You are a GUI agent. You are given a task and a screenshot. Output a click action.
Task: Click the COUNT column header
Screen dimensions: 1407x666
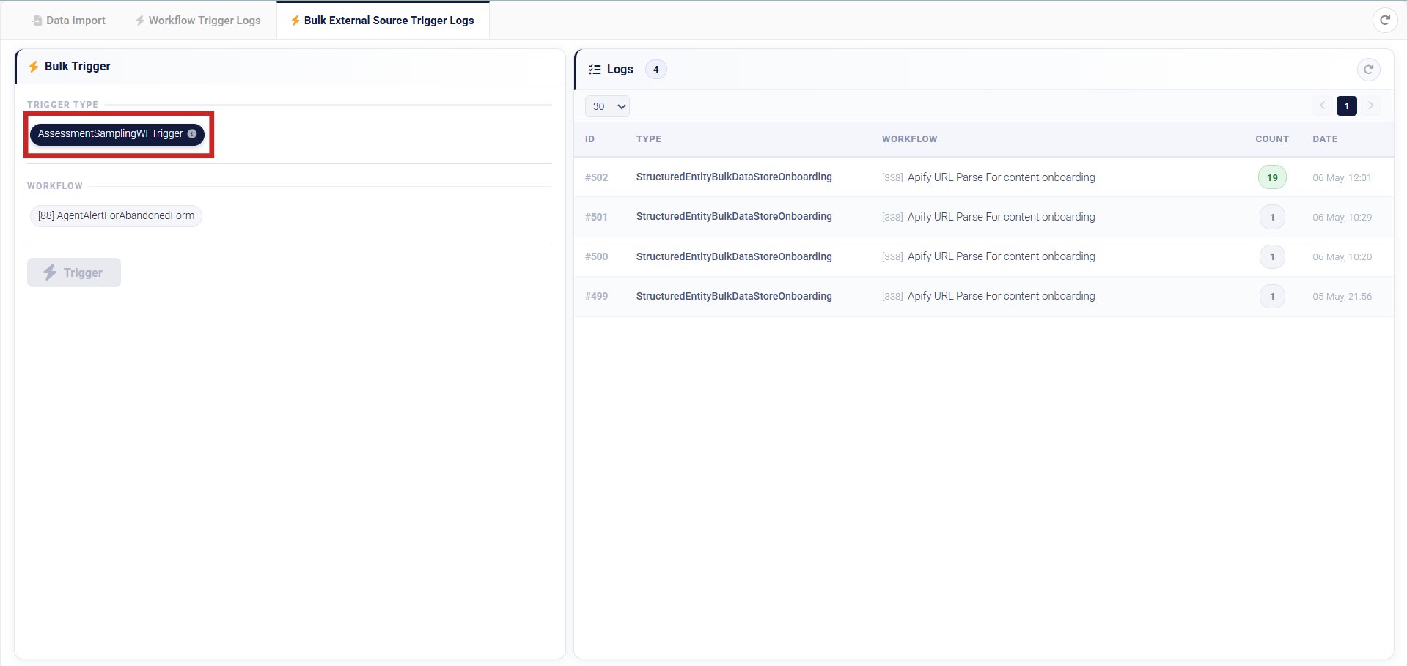1272,139
